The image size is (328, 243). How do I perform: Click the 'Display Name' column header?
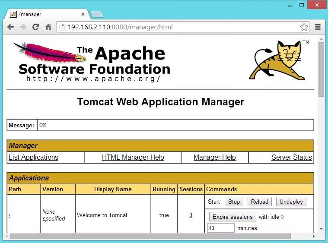113,189
